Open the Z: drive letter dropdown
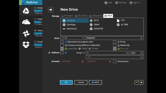 (x=75, y=38)
